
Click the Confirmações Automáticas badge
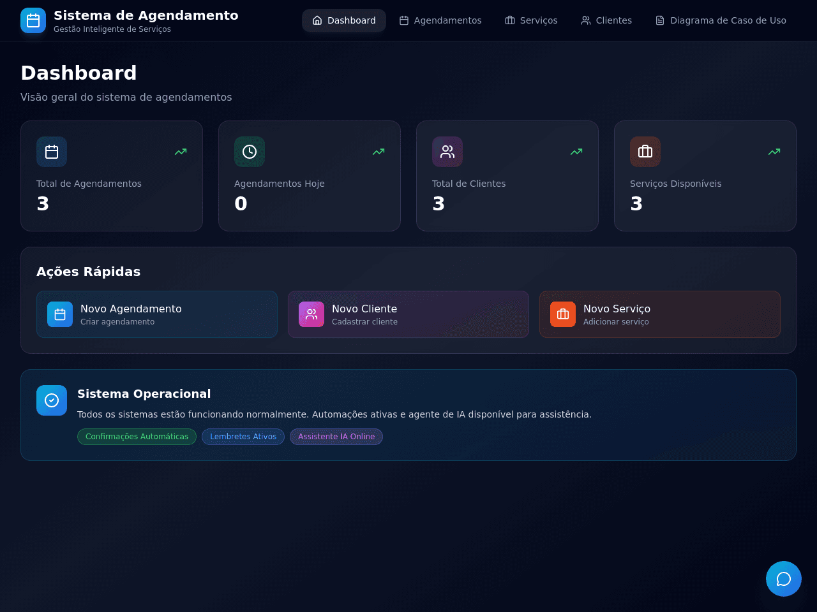click(x=137, y=437)
